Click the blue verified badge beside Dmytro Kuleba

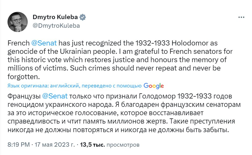point(83,17)
